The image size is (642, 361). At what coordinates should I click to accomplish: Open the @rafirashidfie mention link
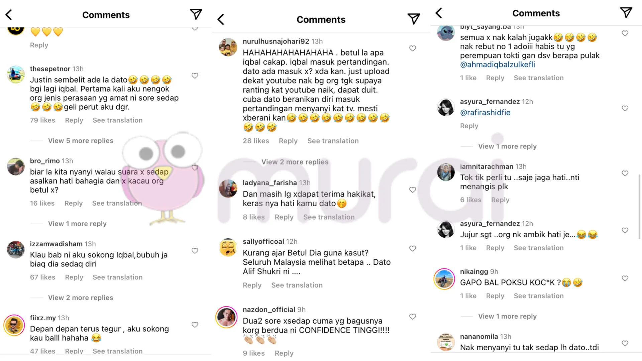point(485,113)
